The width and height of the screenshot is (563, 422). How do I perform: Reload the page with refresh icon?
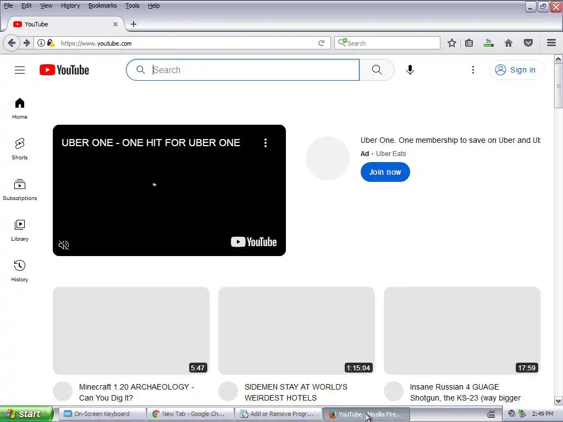321,43
